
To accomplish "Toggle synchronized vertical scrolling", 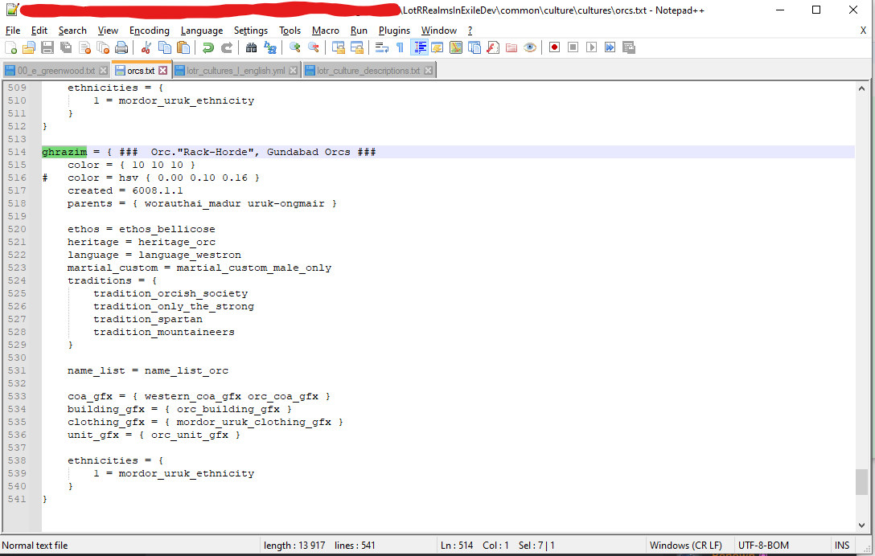I will point(338,48).
